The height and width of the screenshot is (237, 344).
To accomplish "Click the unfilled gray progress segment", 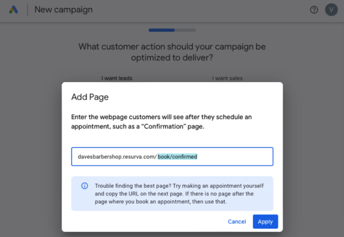I will point(185,30).
